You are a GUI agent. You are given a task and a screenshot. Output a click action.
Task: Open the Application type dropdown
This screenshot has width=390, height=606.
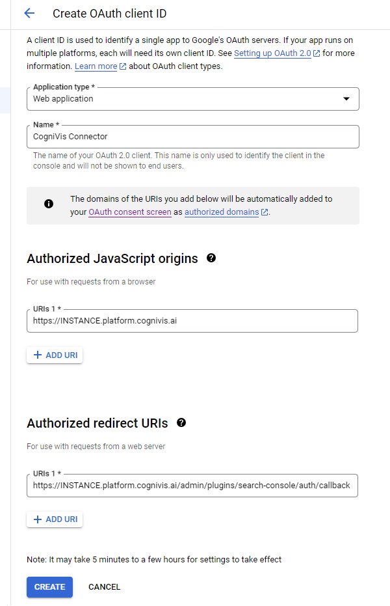[x=192, y=99]
